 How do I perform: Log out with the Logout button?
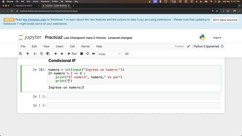(x=217, y=37)
